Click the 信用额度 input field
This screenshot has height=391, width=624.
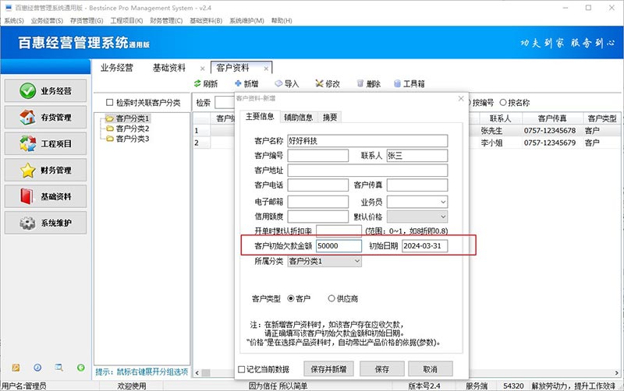[318, 217]
